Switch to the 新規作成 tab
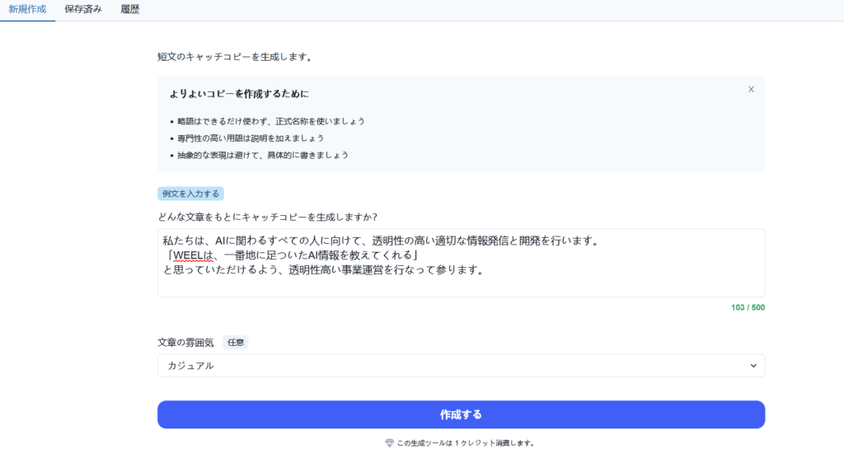The image size is (844, 463). 27,10
